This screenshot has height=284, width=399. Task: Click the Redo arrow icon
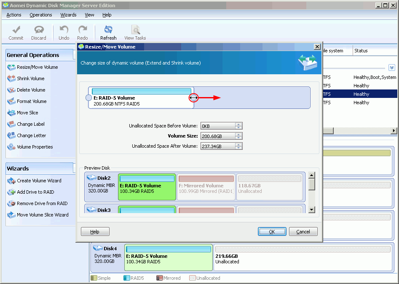tap(83, 30)
